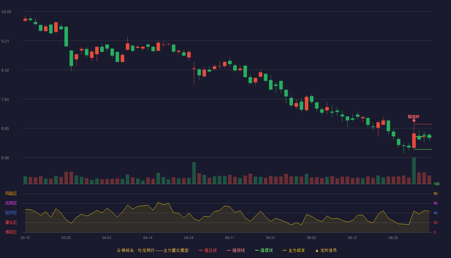The image size is (451, 258).
Task: Click the 10.00 price axis label
Action: 6,12
